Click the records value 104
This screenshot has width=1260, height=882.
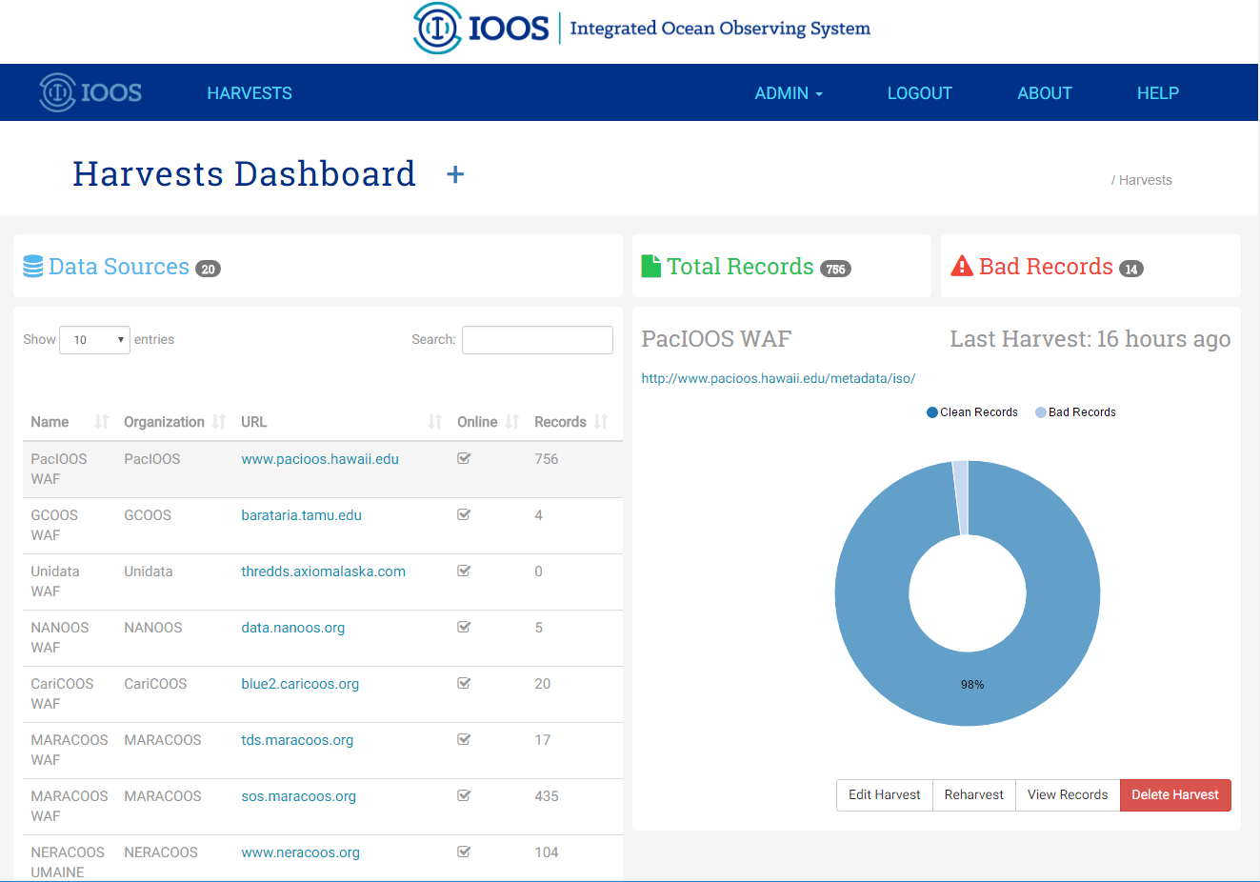point(547,852)
